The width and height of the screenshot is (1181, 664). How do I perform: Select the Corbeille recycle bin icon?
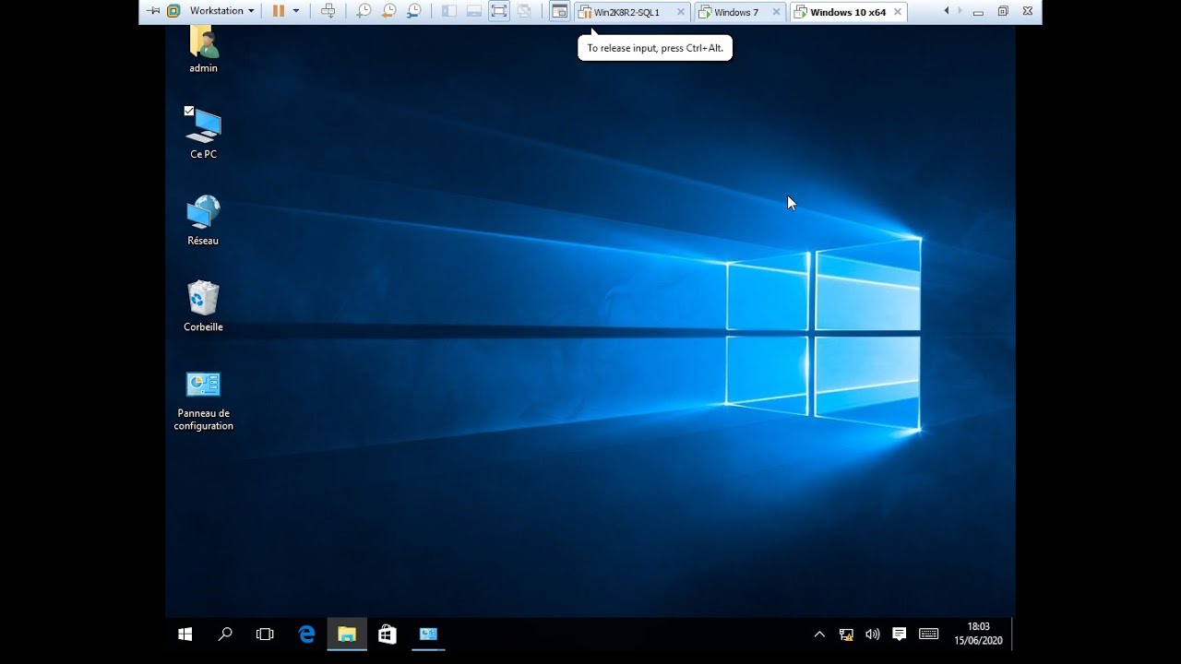[x=203, y=306]
